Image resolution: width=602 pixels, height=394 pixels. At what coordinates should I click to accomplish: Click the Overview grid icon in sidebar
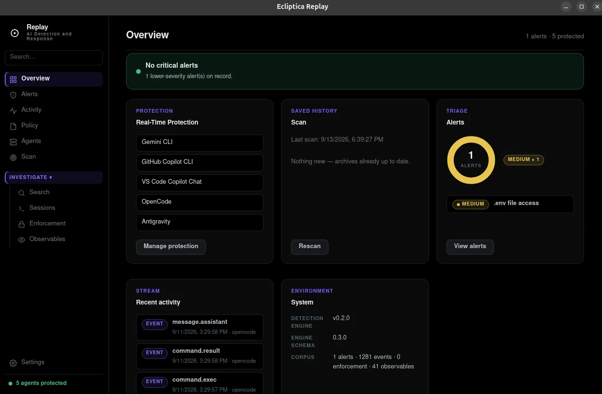13,79
